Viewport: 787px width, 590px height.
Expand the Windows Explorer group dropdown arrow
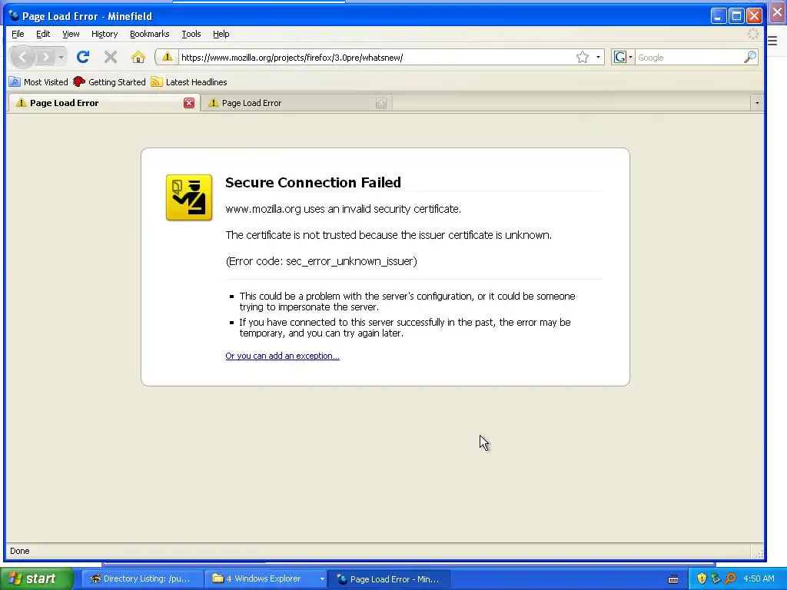[x=322, y=578]
